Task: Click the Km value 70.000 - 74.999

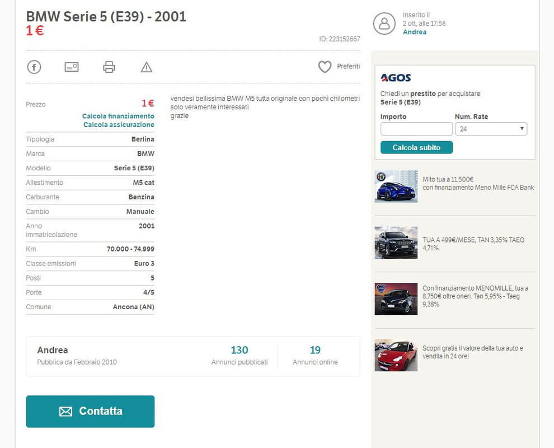Action: (x=130, y=249)
